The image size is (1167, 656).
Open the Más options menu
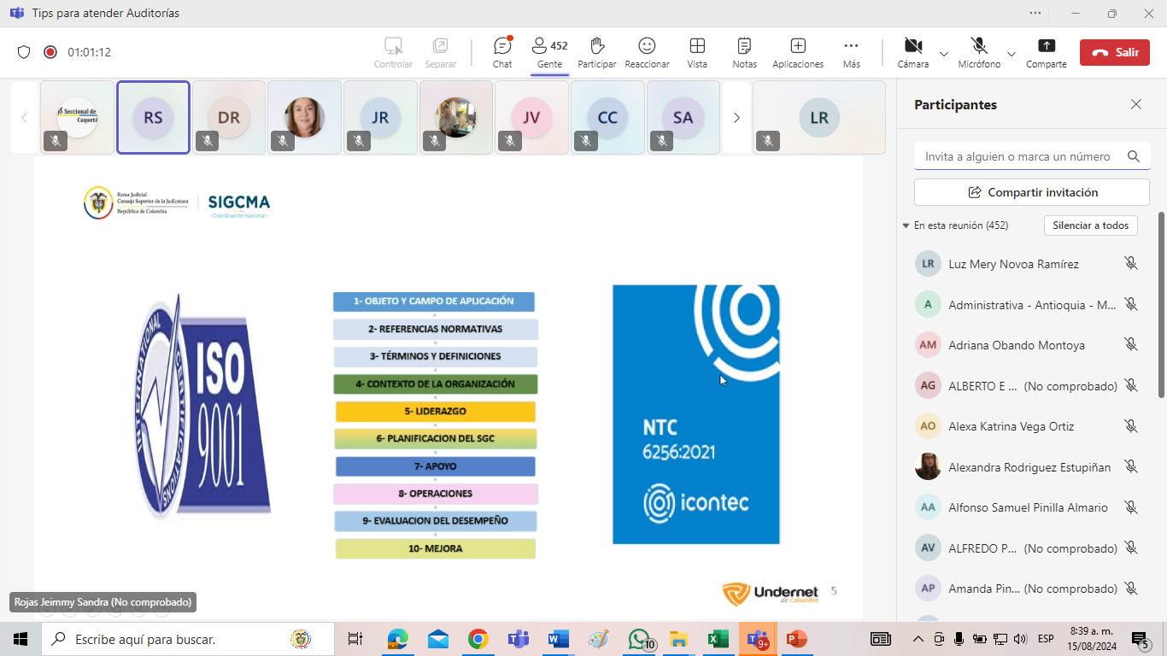pos(851,52)
